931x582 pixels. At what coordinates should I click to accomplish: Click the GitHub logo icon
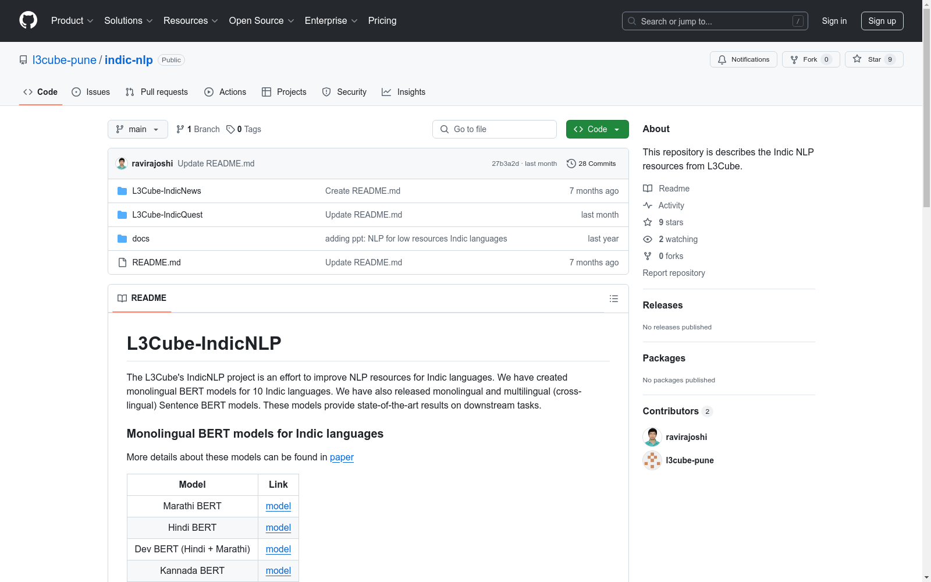point(28,20)
